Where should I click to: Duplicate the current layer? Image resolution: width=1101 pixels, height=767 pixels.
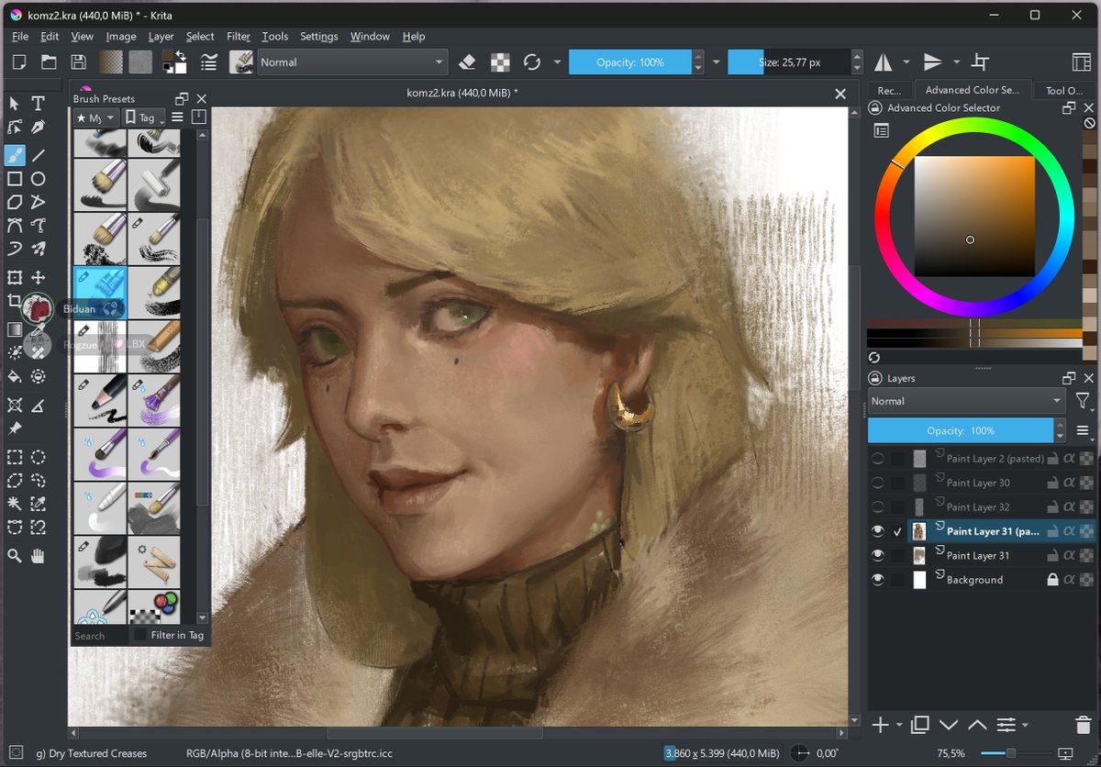click(920, 725)
